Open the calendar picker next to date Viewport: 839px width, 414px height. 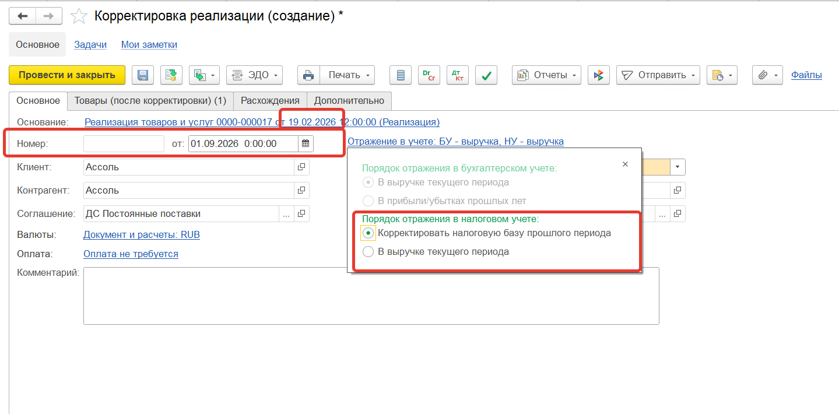click(306, 143)
